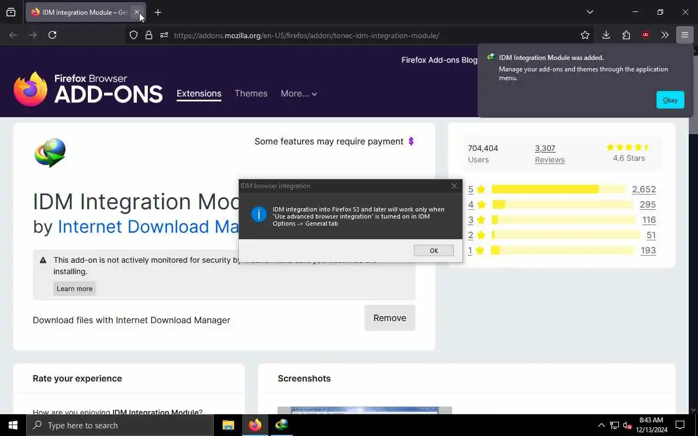Go forward to the next page
698x436 pixels.
[x=33, y=35]
